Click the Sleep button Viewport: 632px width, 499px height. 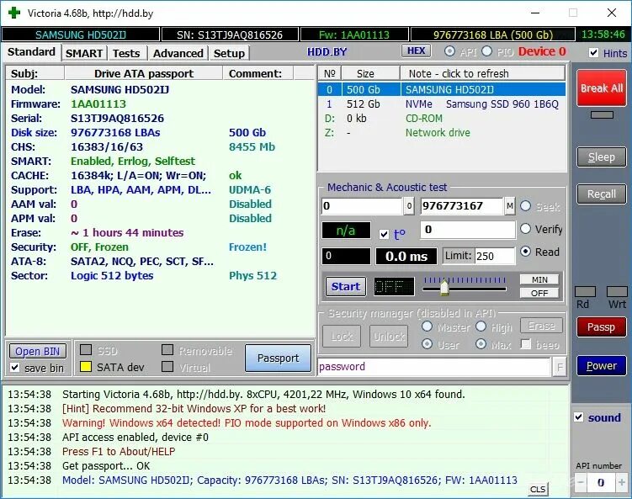coord(602,157)
